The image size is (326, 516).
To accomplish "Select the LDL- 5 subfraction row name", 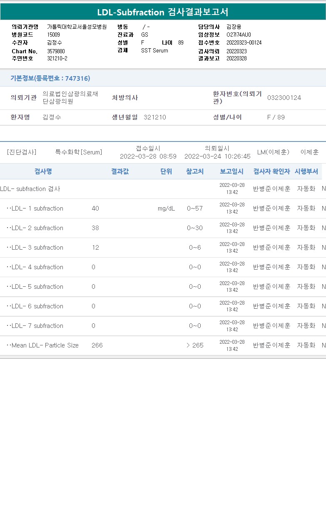I will tap(35, 287).
